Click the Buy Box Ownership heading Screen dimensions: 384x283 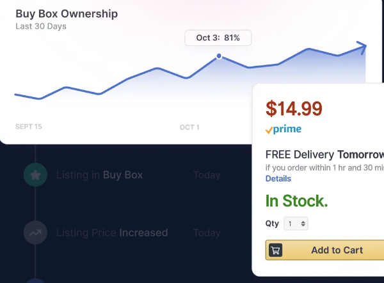[67, 13]
